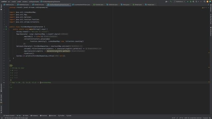Viewport: 212px width, 119px height.
Task: Open the run configuration dropdown
Action: [x=180, y=2]
